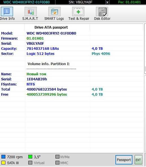Select the NTFS file system value
The image size is (146, 167).
[31, 84]
